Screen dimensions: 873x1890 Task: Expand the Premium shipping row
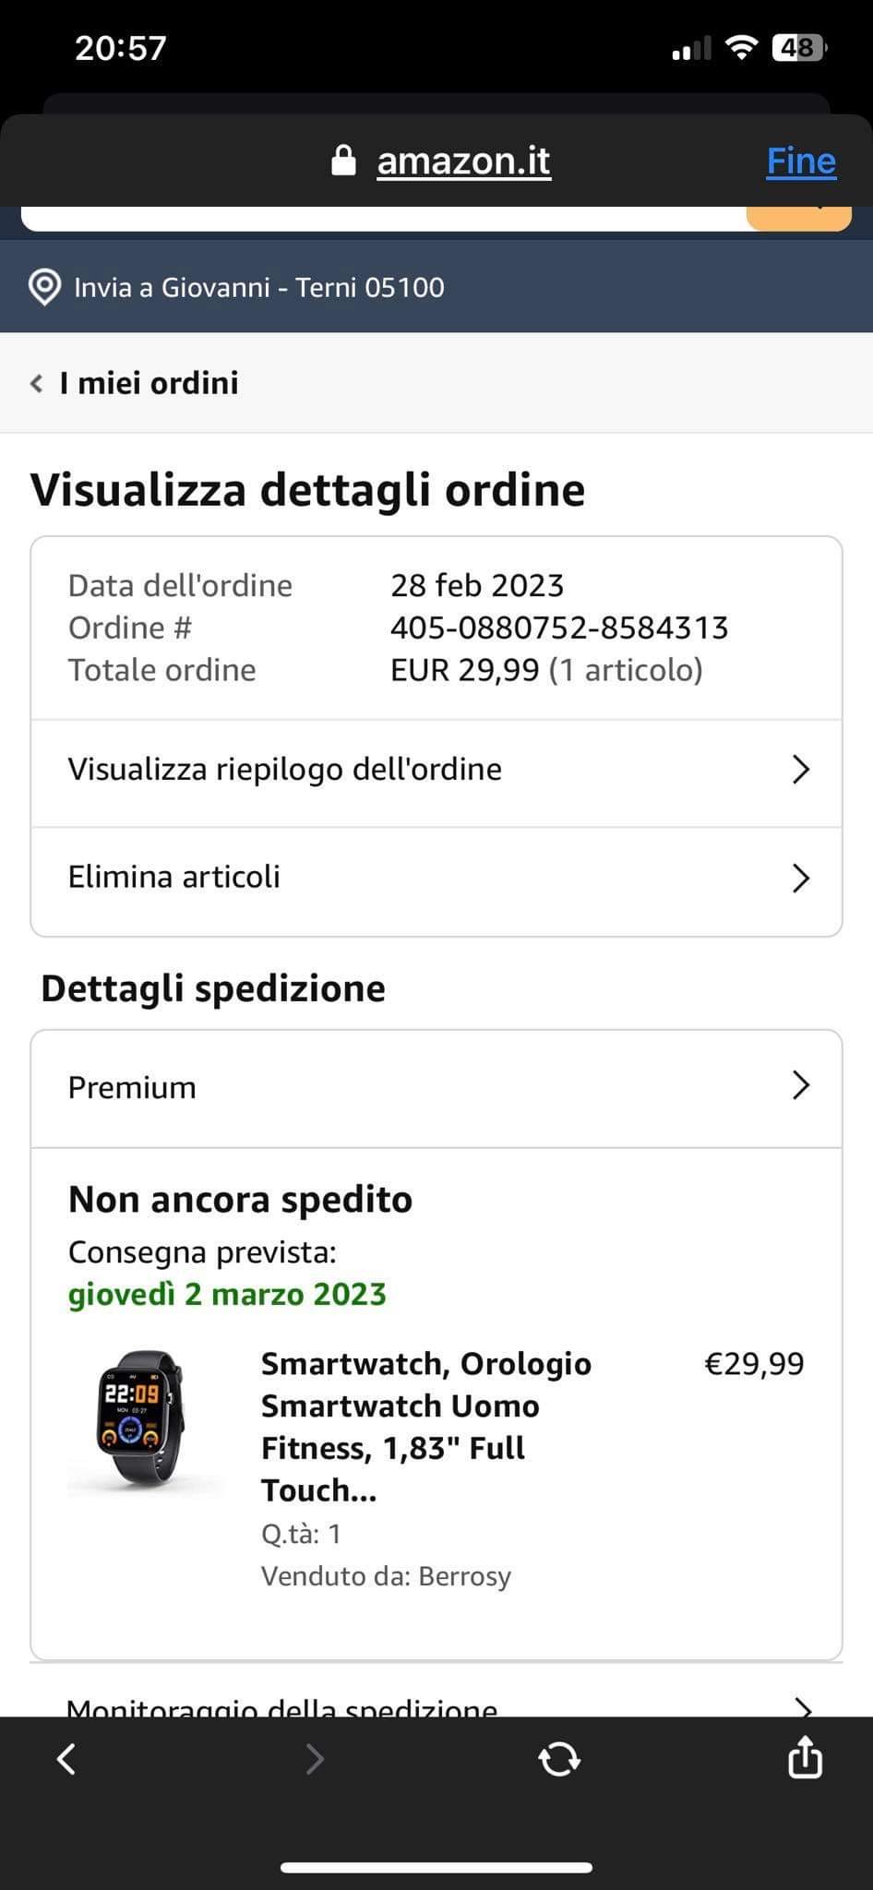436,1087
